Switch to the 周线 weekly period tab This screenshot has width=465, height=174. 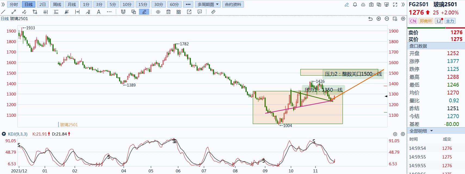57,5
